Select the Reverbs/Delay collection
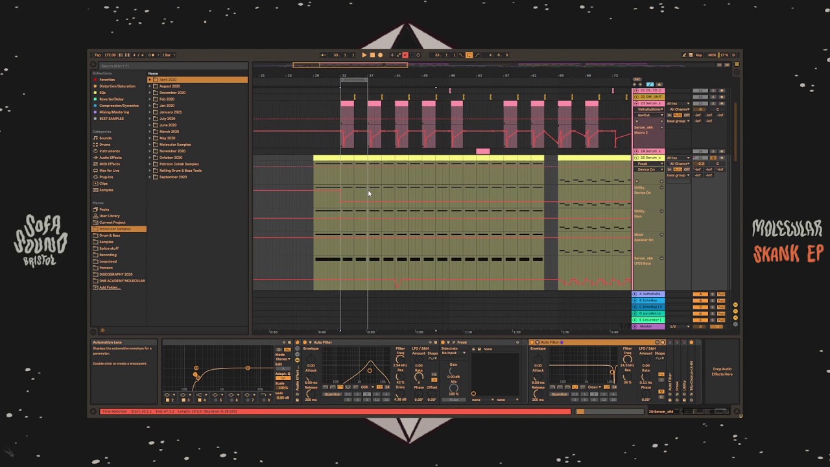Screen dimensions: 830x467 tap(111, 99)
